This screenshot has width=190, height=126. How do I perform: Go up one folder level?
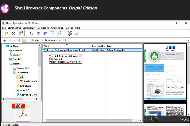click(x=19, y=40)
